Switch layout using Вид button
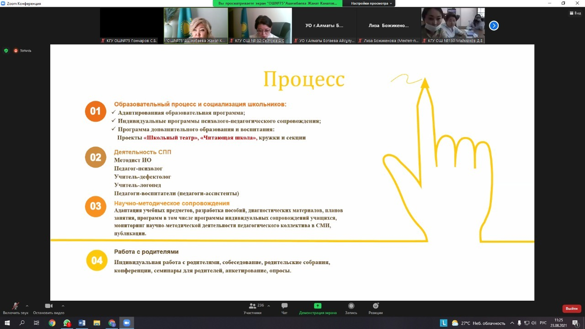This screenshot has height=329, width=585. (x=575, y=13)
